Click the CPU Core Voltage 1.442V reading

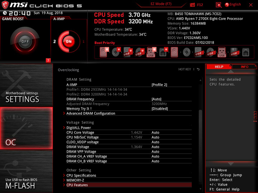(137, 133)
